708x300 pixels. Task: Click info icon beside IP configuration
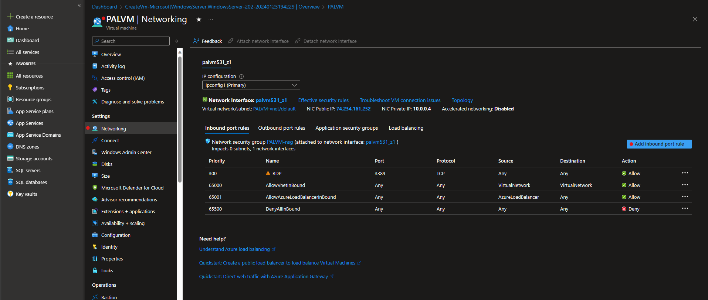(241, 76)
